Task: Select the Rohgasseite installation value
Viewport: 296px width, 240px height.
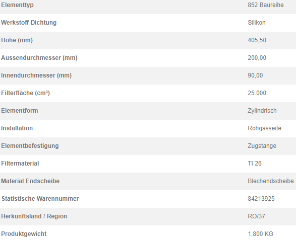Action: [264, 128]
